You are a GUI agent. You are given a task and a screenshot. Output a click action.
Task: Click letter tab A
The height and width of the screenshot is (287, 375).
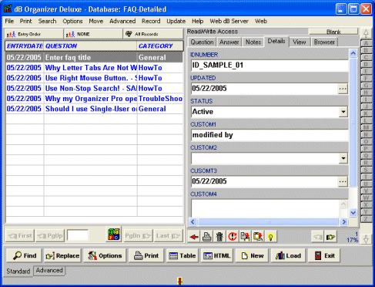366,43
